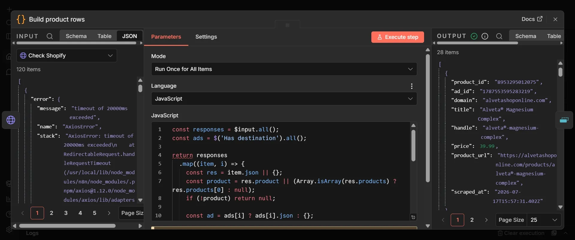Go to next input page arrow
Image resolution: width=575 pixels, height=240 pixels.
point(109,213)
